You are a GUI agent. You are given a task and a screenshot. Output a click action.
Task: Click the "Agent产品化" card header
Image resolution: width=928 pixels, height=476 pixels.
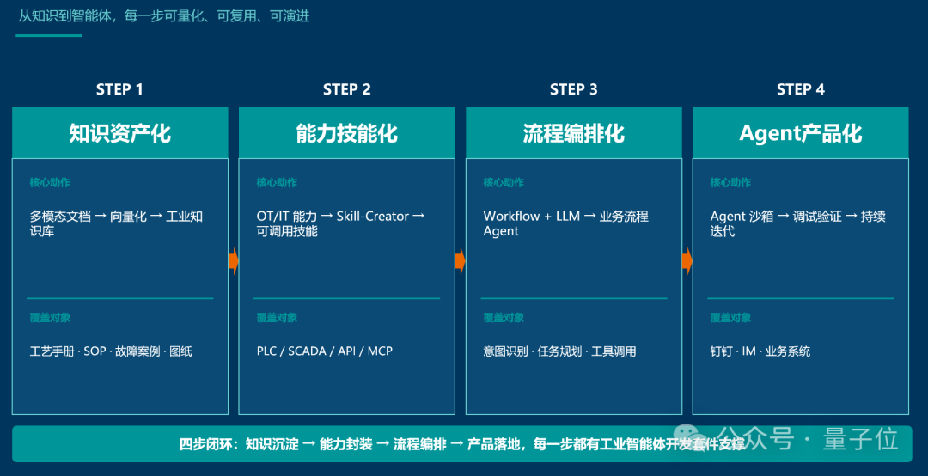(800, 133)
